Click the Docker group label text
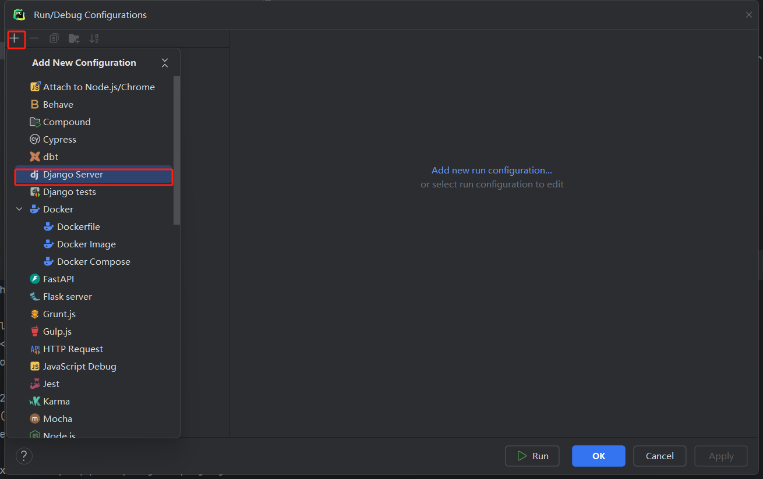The height and width of the screenshot is (479, 763). click(58, 210)
